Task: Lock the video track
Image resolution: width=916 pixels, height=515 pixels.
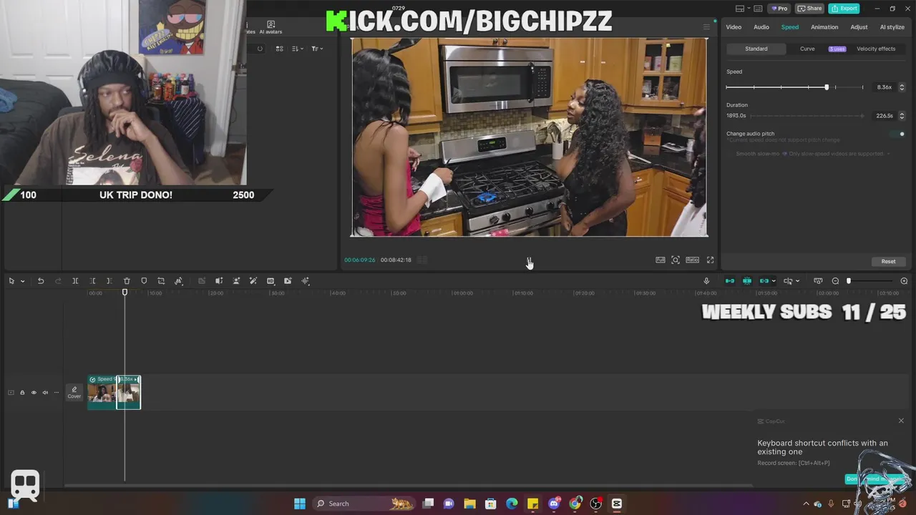Action: coord(22,393)
